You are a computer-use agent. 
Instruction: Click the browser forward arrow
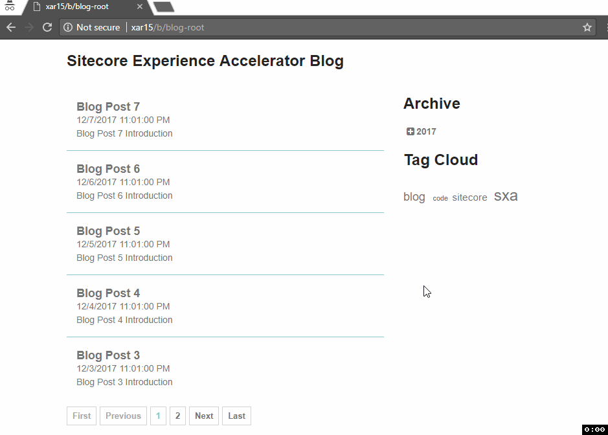coord(29,27)
